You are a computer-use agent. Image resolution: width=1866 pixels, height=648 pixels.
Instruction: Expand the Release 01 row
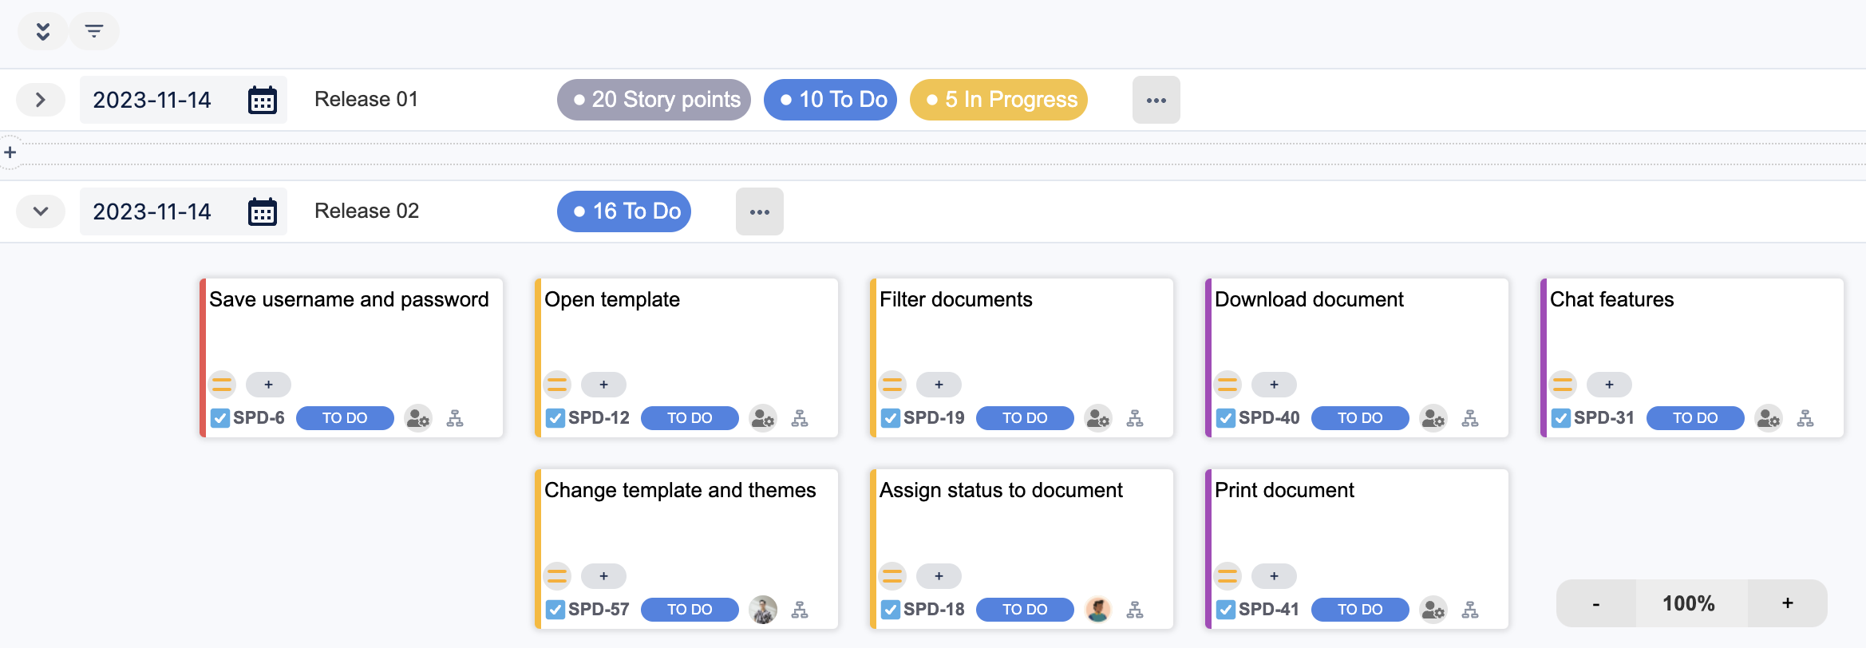point(41,100)
